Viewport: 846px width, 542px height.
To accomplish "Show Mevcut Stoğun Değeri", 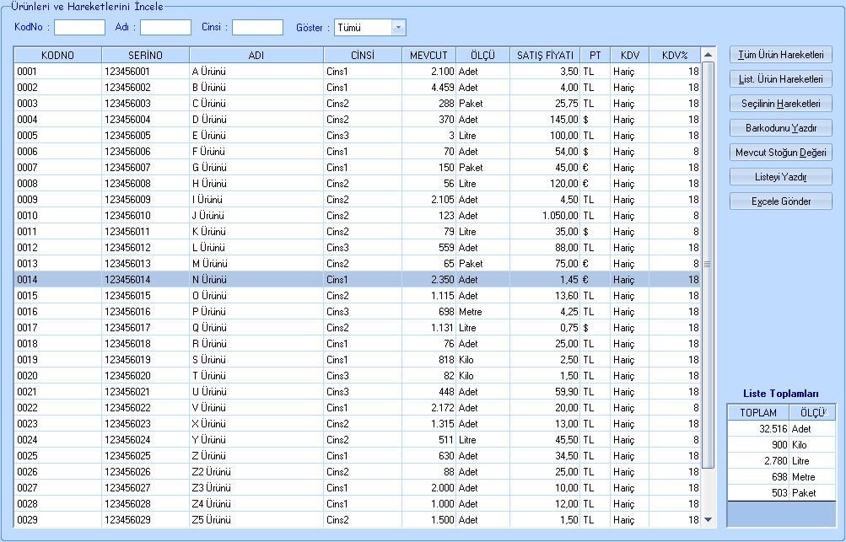I will (780, 153).
